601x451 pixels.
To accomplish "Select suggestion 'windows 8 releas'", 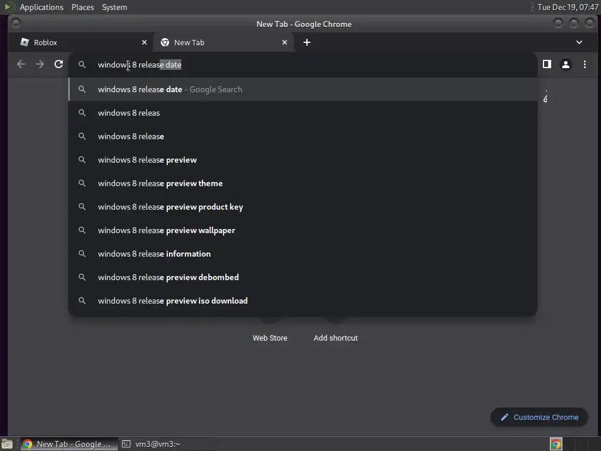I will [x=303, y=113].
